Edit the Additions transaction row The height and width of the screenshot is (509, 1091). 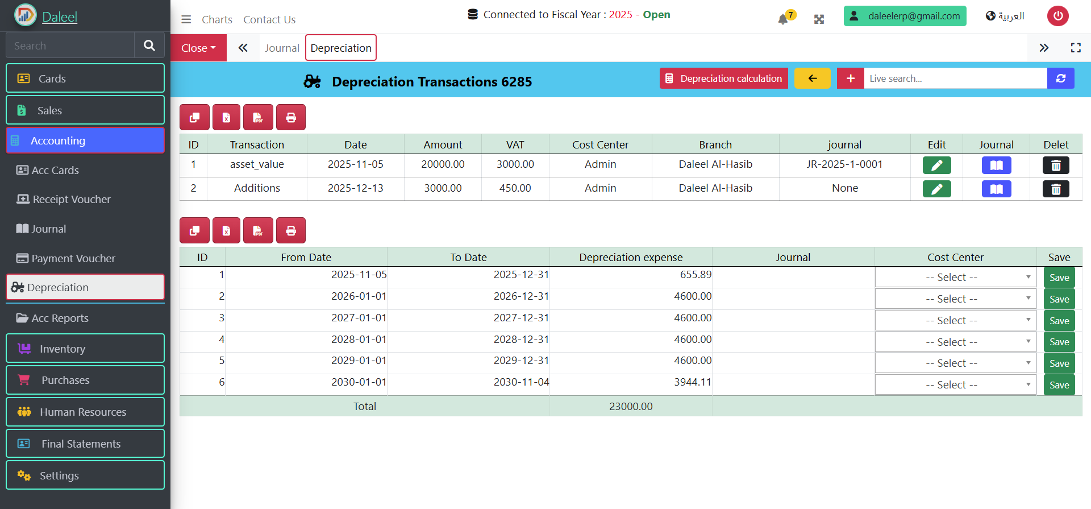(937, 189)
